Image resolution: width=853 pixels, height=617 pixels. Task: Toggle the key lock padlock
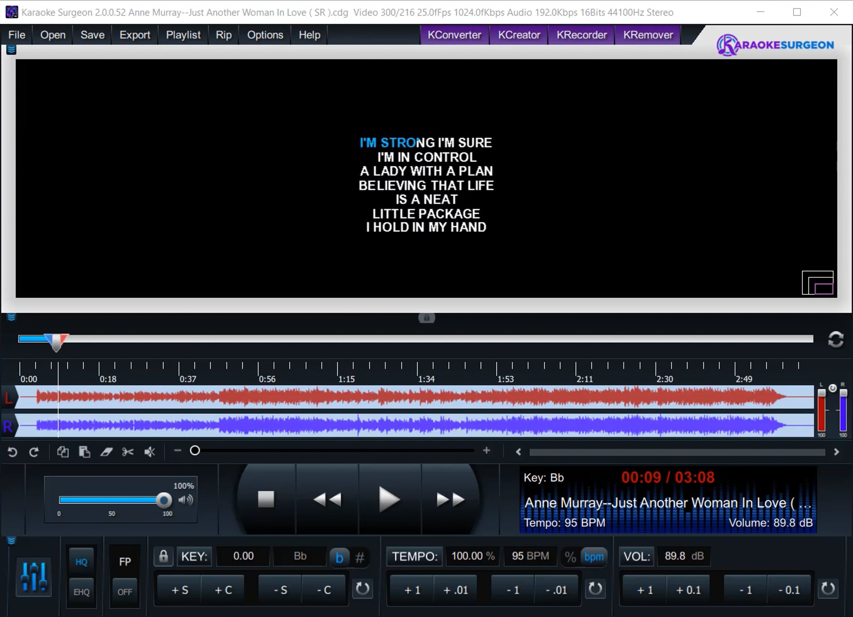pyautogui.click(x=163, y=556)
